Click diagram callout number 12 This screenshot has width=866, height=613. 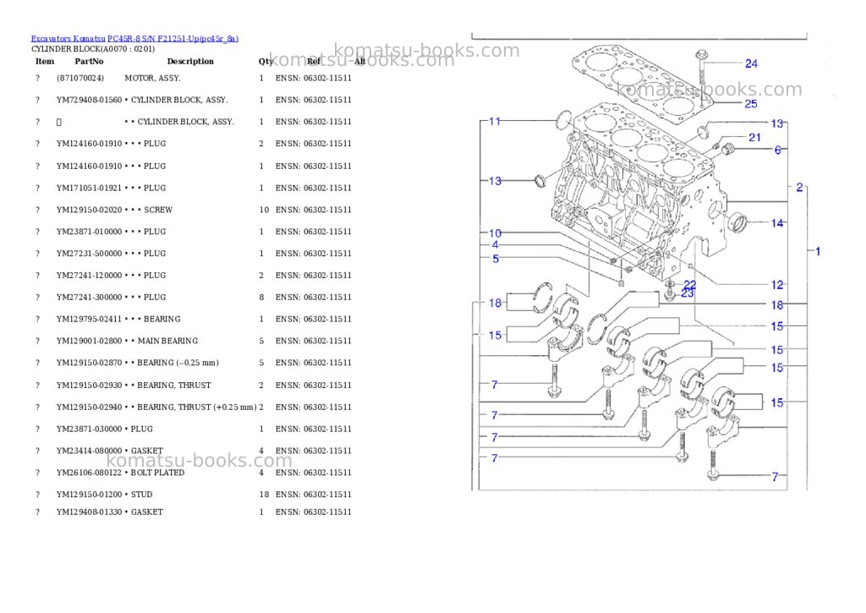pyautogui.click(x=777, y=285)
